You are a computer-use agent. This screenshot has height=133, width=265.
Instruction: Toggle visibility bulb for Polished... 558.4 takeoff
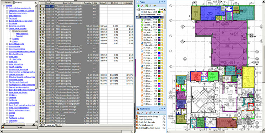click(x=162, y=30)
